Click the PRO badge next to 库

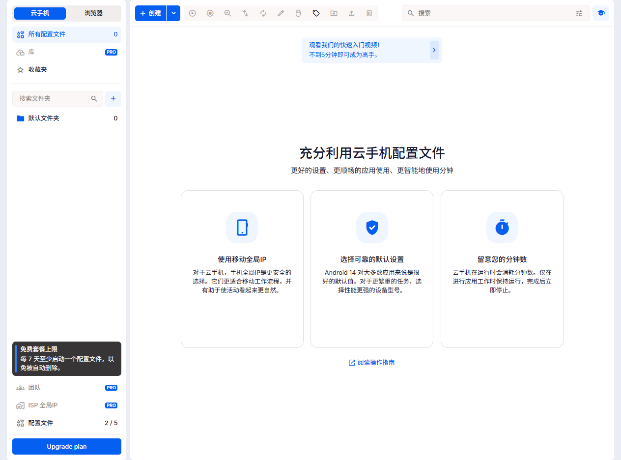[x=112, y=52]
